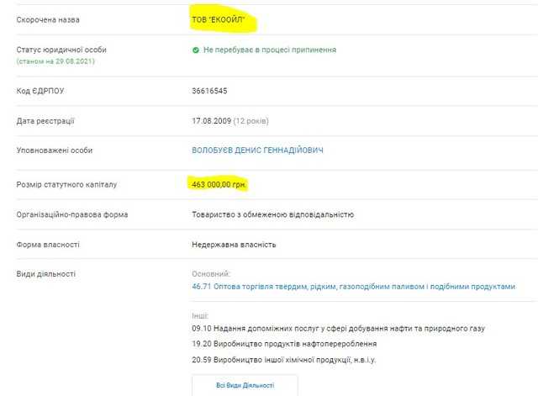Click the registration date 17.08.2009

coord(211,121)
